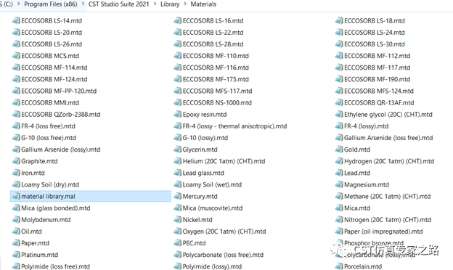Viewport: 453px width, 270px height.
Task: Select Graphite.mtd in the file list
Action: coord(35,161)
